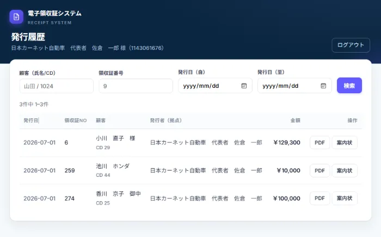This screenshot has height=237, width=381.
Task: Log out with the ログアウト button
Action: point(351,45)
